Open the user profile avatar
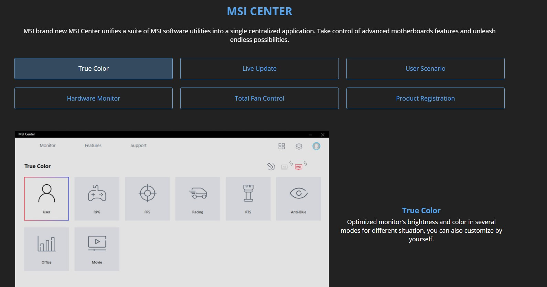The height and width of the screenshot is (287, 547). 316,146
